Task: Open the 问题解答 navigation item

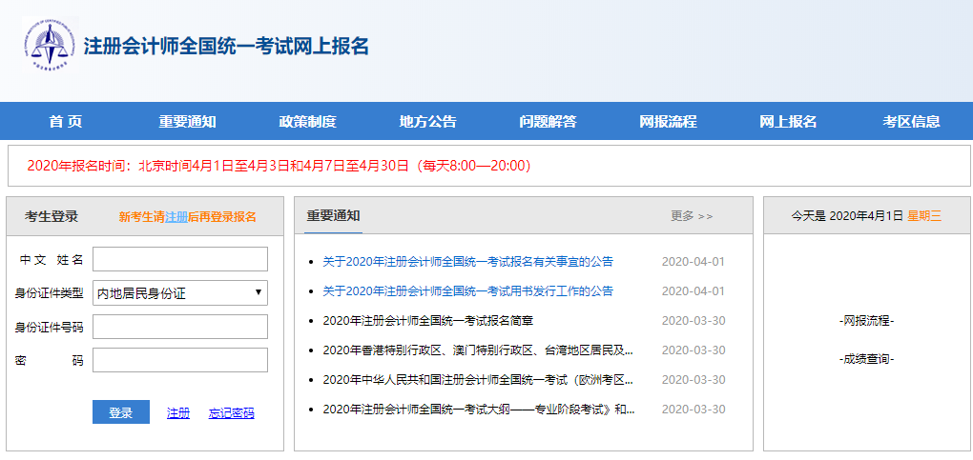Action: 548,121
